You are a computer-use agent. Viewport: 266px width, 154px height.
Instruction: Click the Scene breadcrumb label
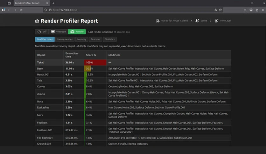point(204,21)
